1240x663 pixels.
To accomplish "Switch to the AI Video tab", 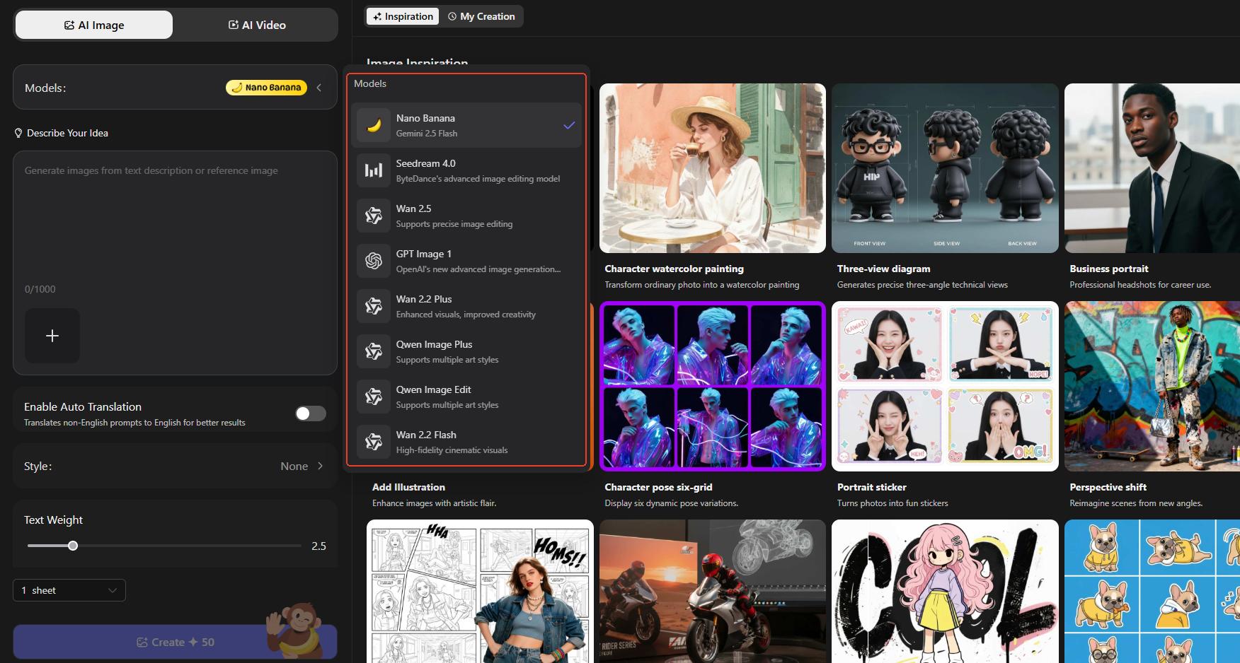I will tap(257, 25).
